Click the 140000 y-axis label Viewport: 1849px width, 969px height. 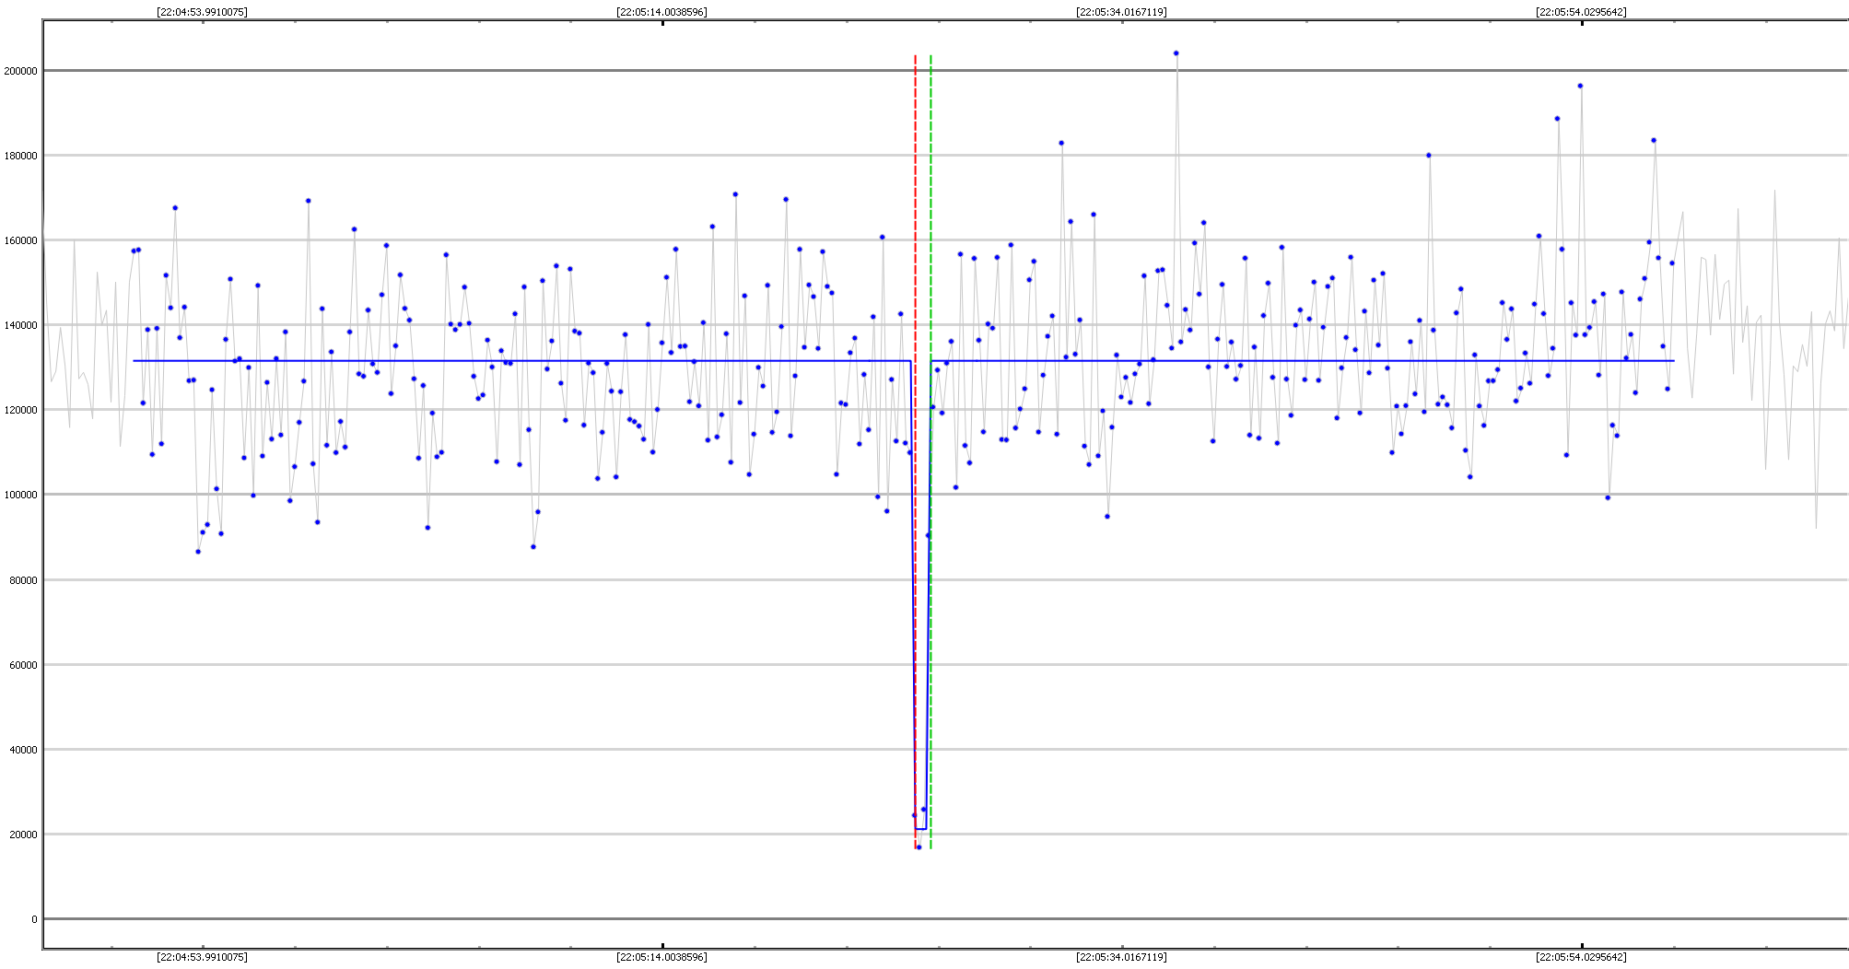click(x=21, y=325)
